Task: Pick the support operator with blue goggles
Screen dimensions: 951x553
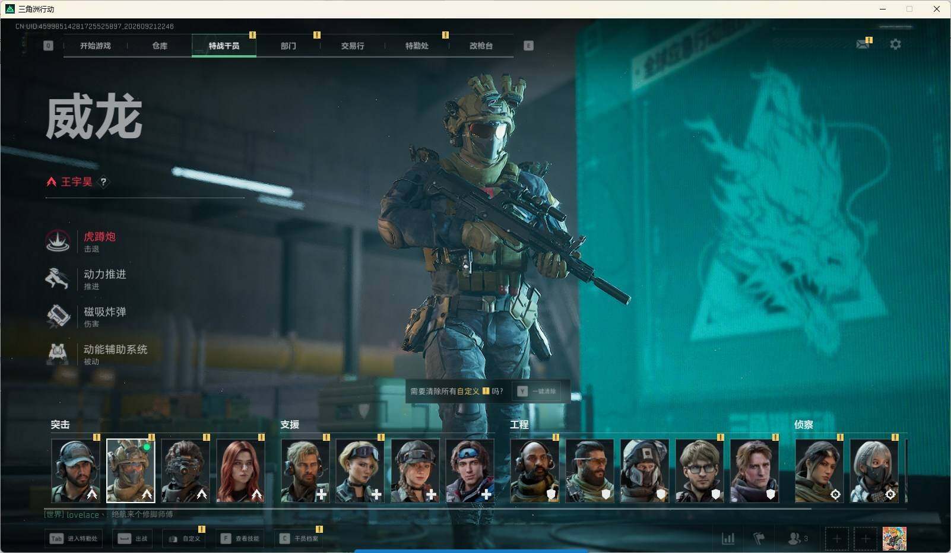Action: coord(470,471)
